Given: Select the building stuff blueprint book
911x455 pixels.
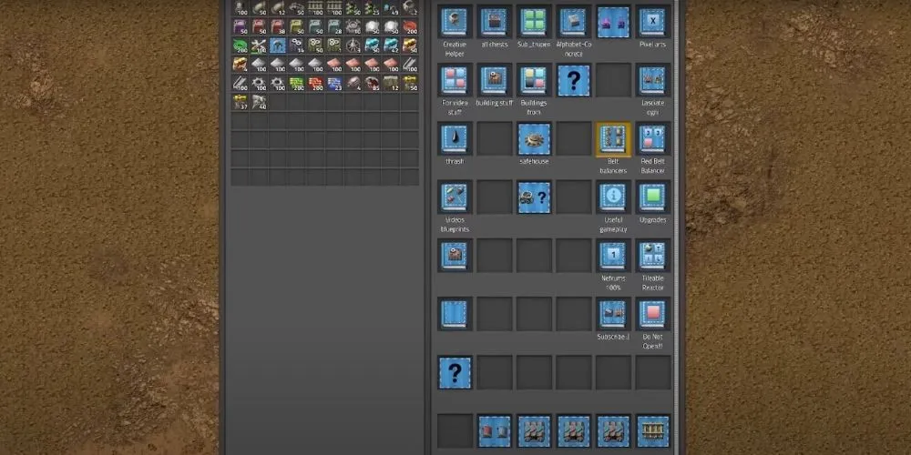Looking at the screenshot, I should 494,80.
